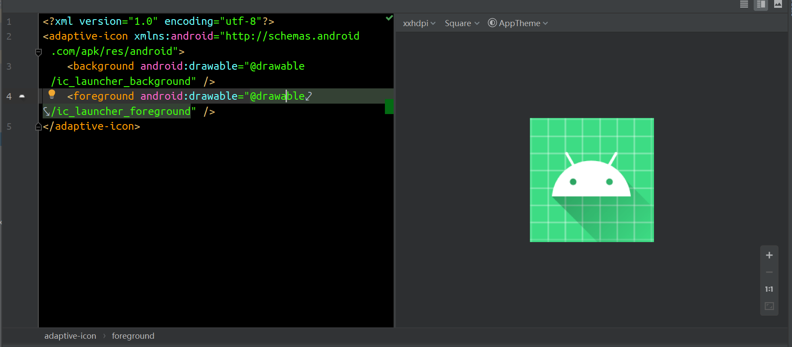Switch to code-only editor view

[x=744, y=4]
